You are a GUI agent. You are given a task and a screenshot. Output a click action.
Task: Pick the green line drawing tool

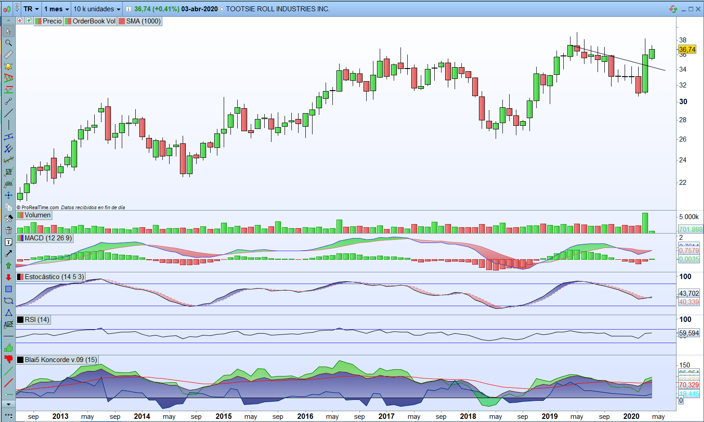[8, 371]
